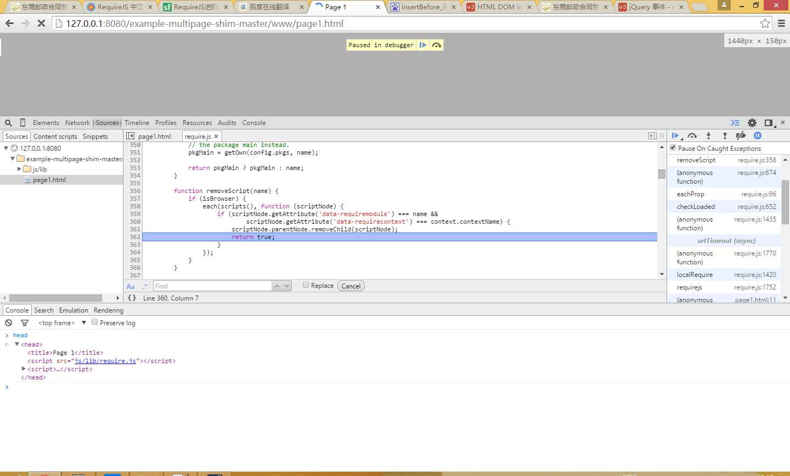Clear the console log

(x=9, y=323)
